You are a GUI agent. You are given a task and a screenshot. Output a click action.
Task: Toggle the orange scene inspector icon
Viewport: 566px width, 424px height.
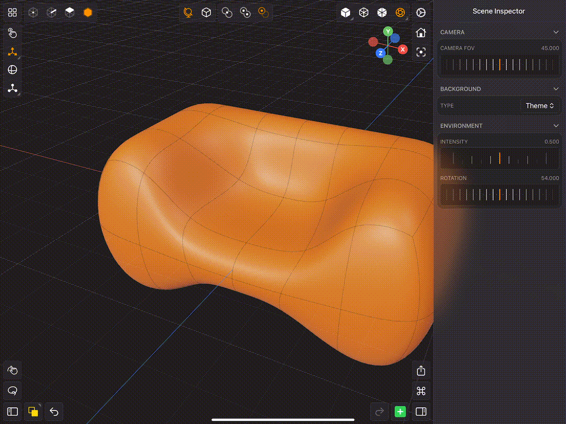(x=400, y=13)
